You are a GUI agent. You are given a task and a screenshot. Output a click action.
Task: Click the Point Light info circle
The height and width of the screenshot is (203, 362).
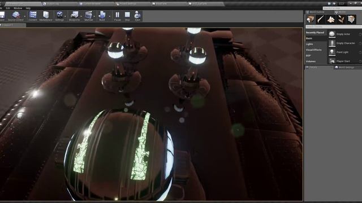[360, 52]
